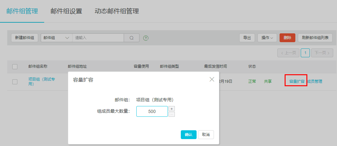Close the 容量扩容 dialog with X
Image resolution: width=337 pixels, height=146 pixels.
click(212, 79)
